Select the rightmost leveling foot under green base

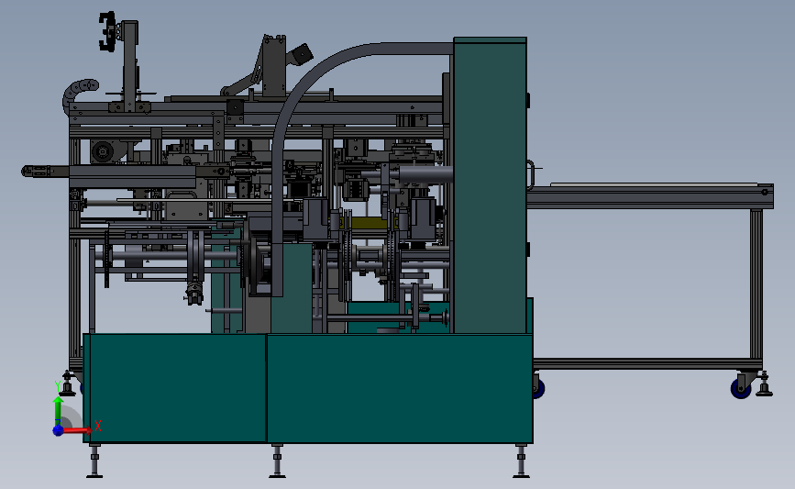pyautogui.click(x=521, y=461)
